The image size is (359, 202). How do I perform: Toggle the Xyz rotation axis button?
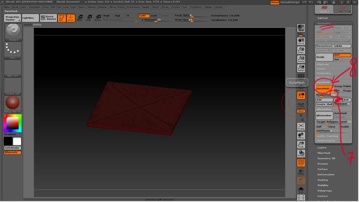point(301,111)
